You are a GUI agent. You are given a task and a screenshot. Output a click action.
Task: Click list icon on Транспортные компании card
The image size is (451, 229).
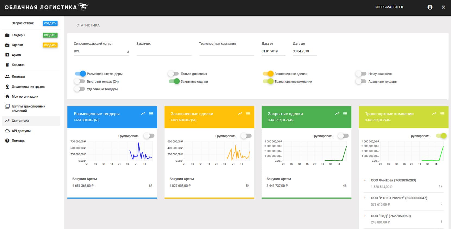[442, 114]
